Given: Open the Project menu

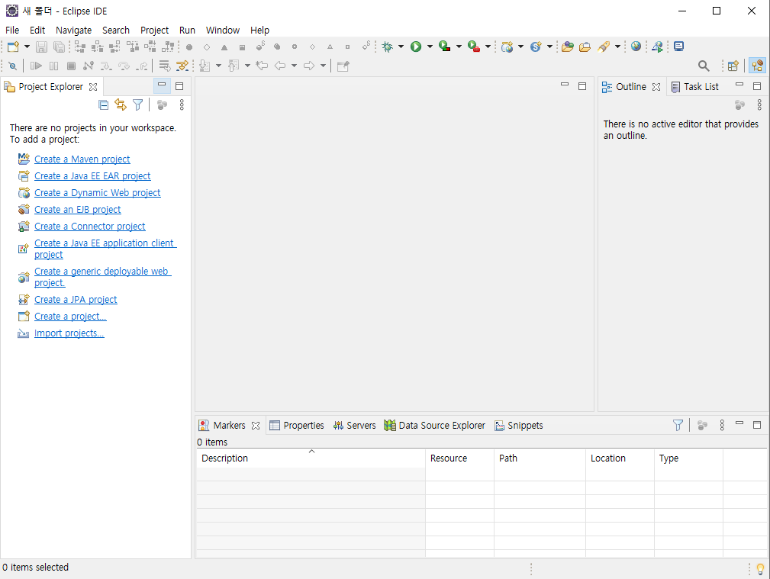Looking at the screenshot, I should [154, 30].
